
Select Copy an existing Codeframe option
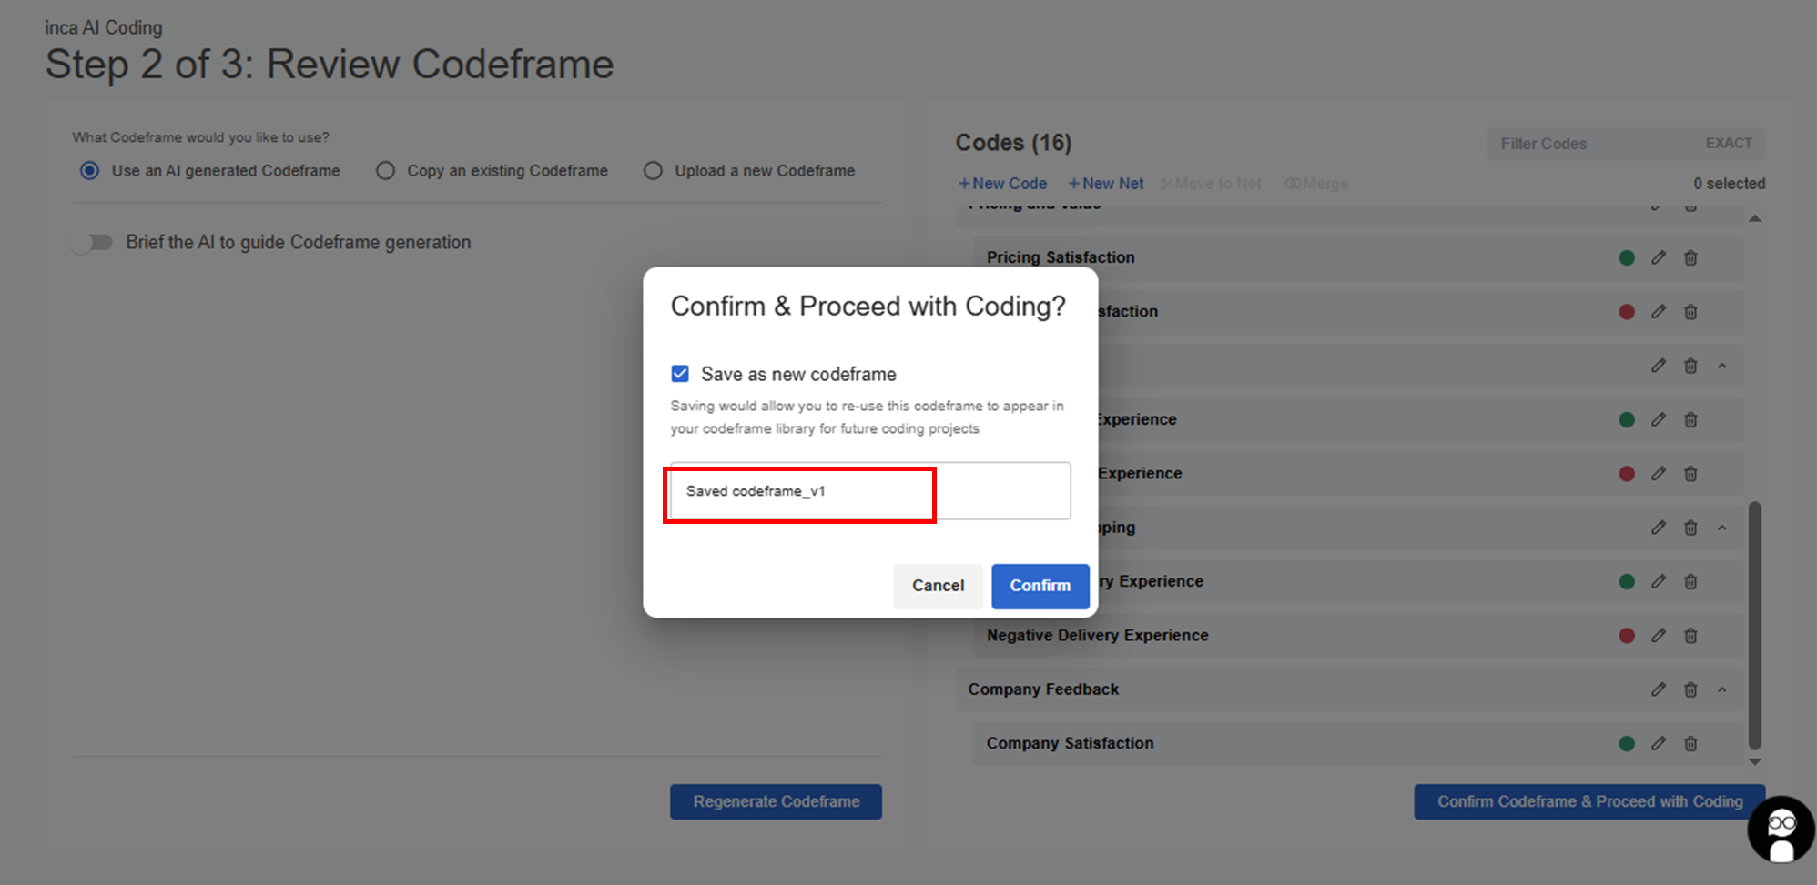[x=386, y=171]
